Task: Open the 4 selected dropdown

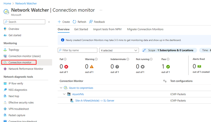Action: [x=119, y=50]
